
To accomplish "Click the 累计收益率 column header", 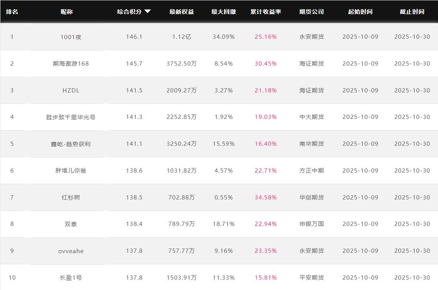I will click(265, 12).
